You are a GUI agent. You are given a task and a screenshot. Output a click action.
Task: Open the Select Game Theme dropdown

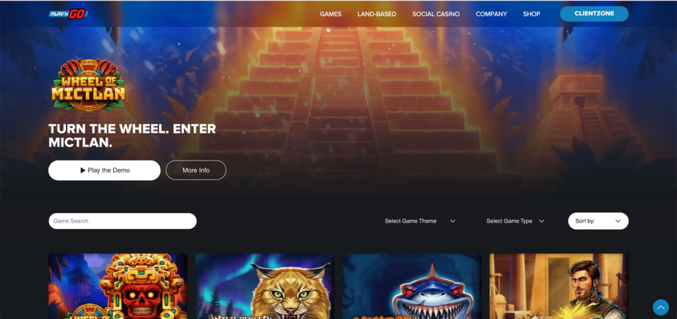click(x=420, y=221)
